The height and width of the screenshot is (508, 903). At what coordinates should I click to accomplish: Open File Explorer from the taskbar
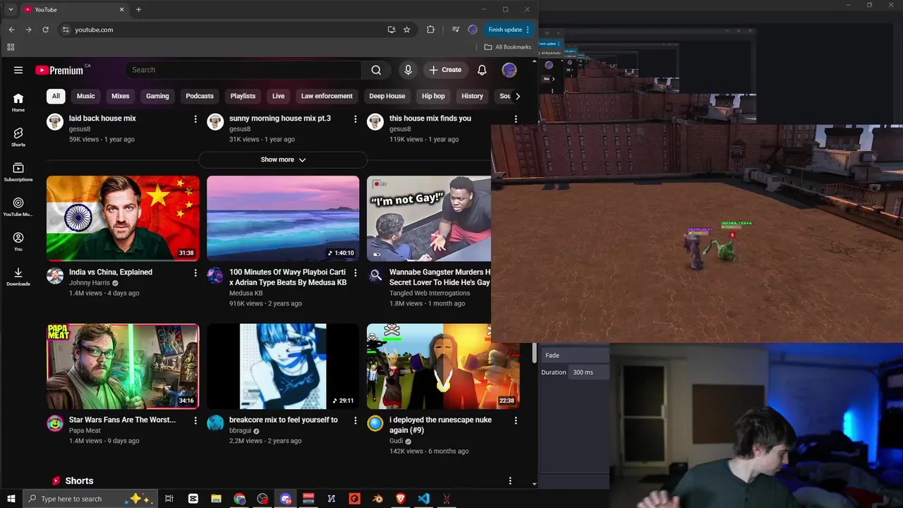[216, 499]
